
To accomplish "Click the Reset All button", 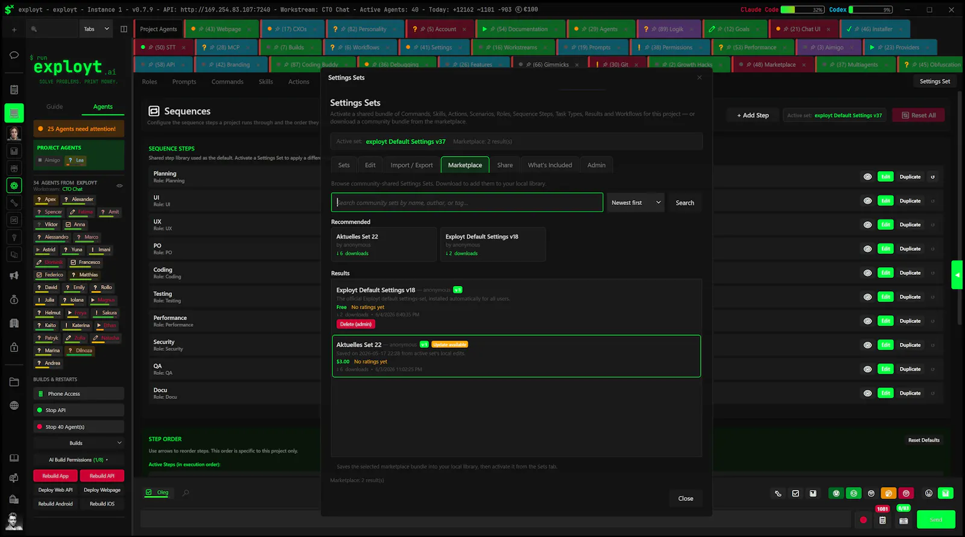I will pyautogui.click(x=919, y=115).
